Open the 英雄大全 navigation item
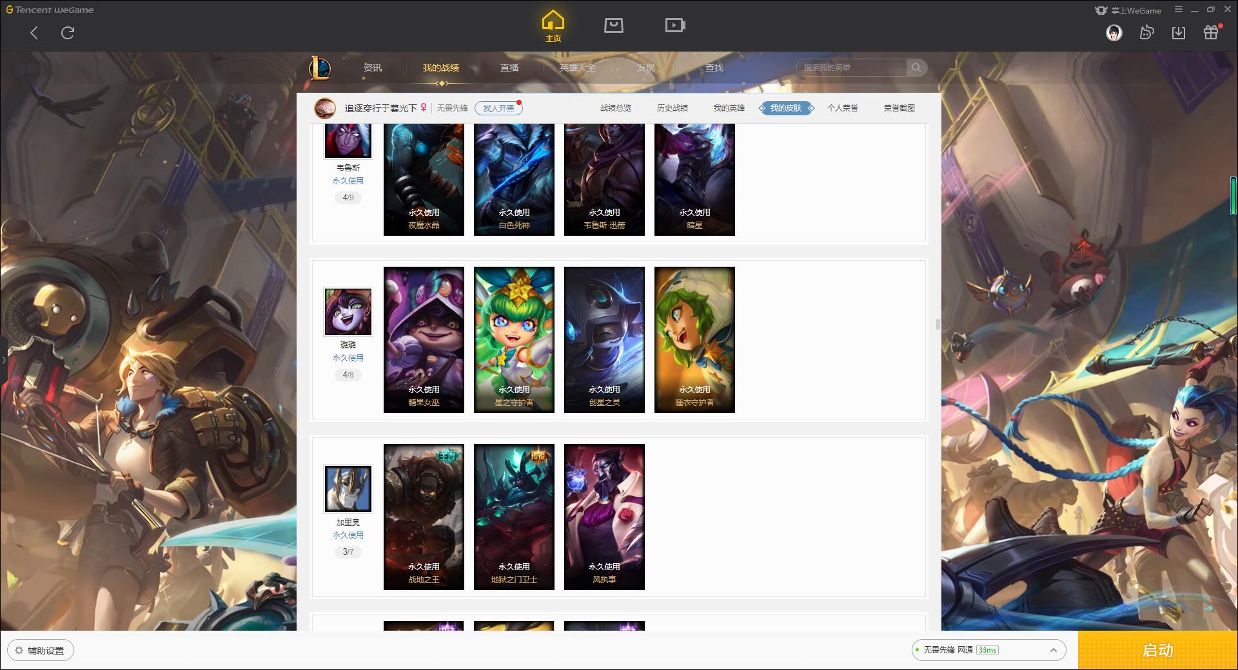This screenshot has height=670, width=1238. (x=578, y=68)
